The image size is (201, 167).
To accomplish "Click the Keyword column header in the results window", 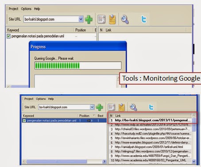I will pyautogui.click(x=50, y=116).
